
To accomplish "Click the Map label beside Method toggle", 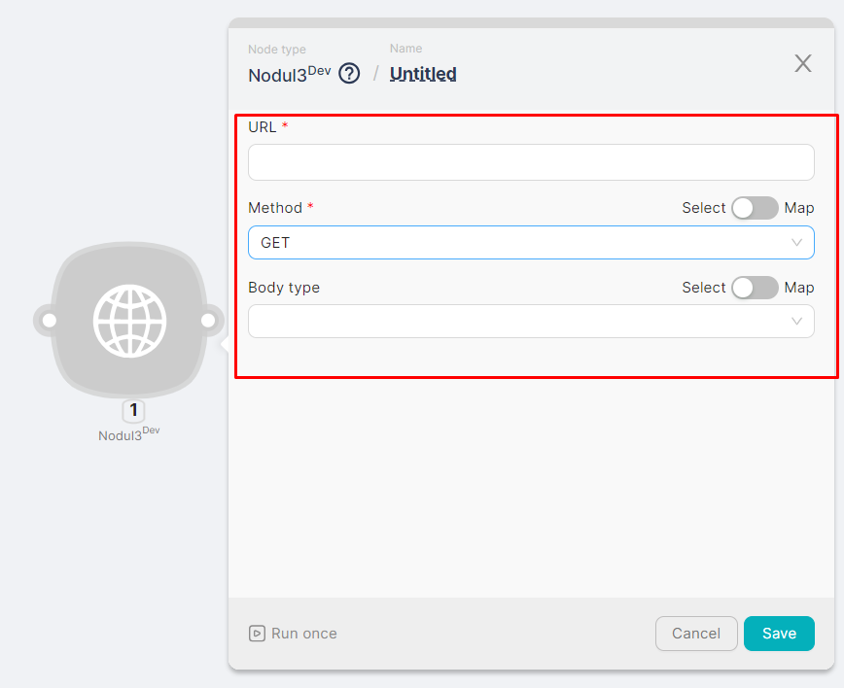I will click(799, 208).
